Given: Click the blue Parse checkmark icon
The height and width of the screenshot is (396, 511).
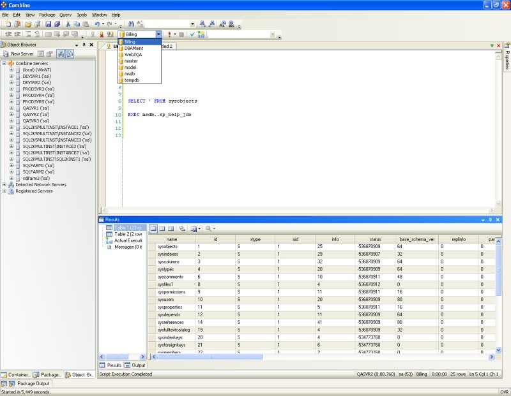Looking at the screenshot, I should [x=192, y=34].
